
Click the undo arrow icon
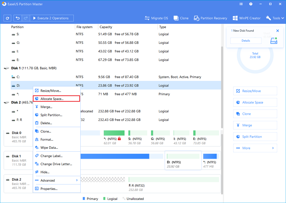pos(18,18)
